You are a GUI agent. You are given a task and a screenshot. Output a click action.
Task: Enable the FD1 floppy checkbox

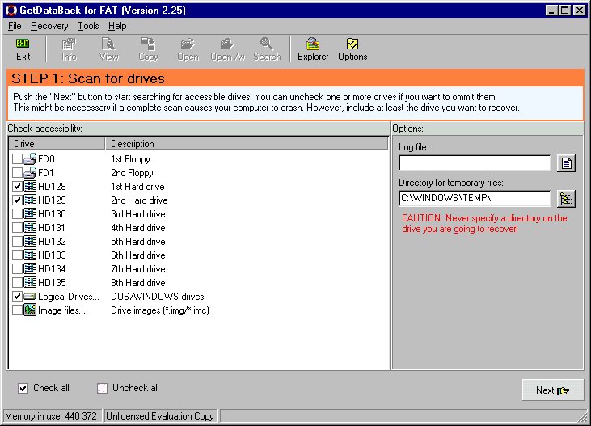[18, 173]
